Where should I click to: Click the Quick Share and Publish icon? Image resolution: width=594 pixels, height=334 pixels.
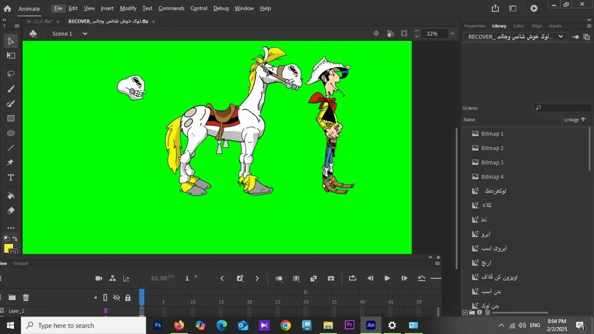(495, 8)
